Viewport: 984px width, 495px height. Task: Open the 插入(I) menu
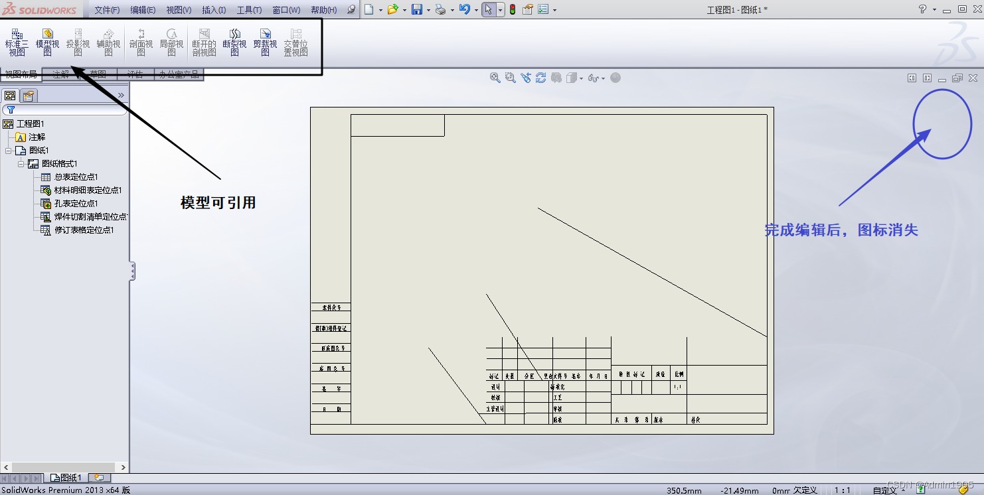tap(214, 10)
